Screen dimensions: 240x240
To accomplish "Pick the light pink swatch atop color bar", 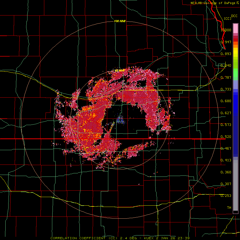I will [235, 29].
